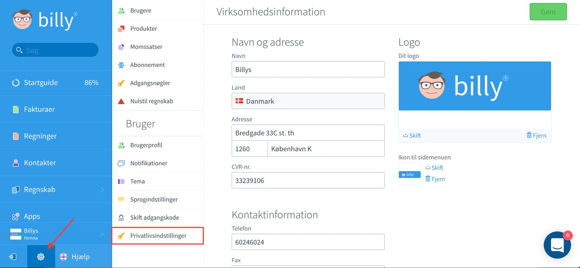
Task: Click Skift below the main logo
Action: (x=412, y=135)
